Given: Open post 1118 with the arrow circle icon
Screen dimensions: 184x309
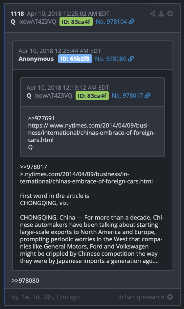Looking at the screenshot, I should 170,13.
